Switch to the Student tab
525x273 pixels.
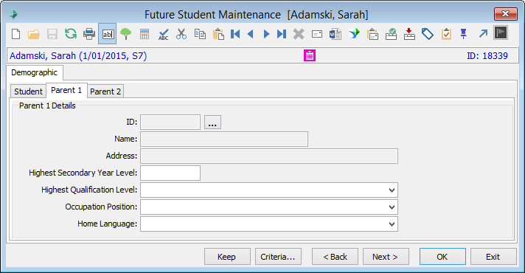pos(28,91)
